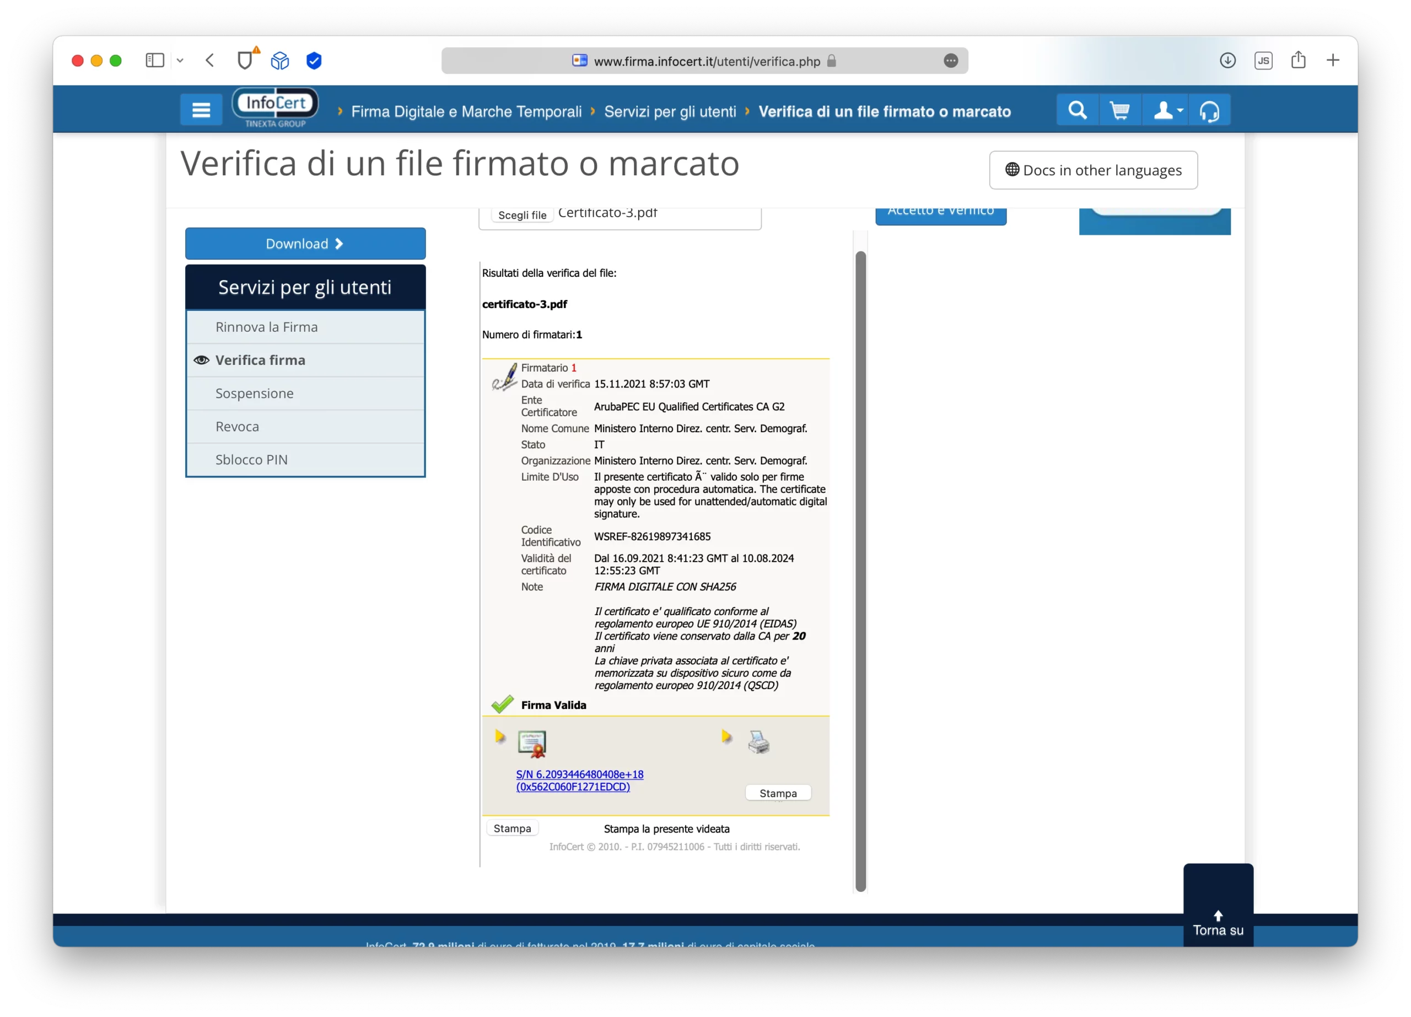Click the InfoCert logo
1411x1017 pixels.
point(276,107)
